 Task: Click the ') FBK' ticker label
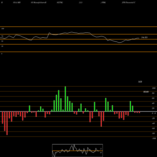pos(103,3)
